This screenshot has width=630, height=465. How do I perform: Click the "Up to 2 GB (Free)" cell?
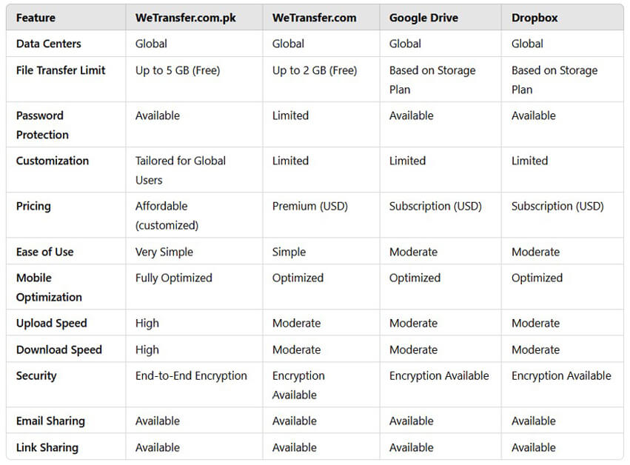click(315, 70)
